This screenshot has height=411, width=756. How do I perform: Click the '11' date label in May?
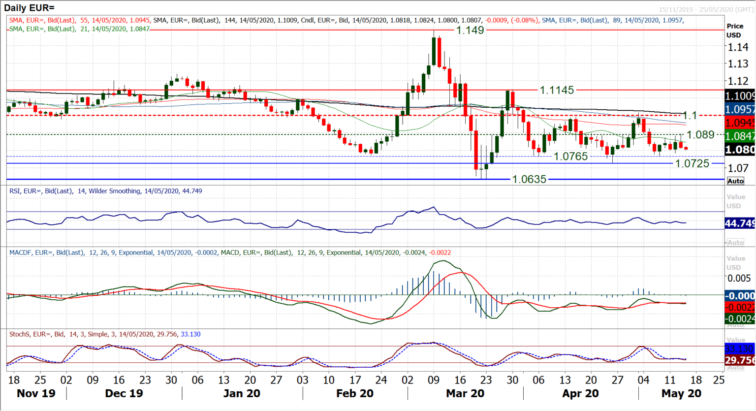point(669,380)
